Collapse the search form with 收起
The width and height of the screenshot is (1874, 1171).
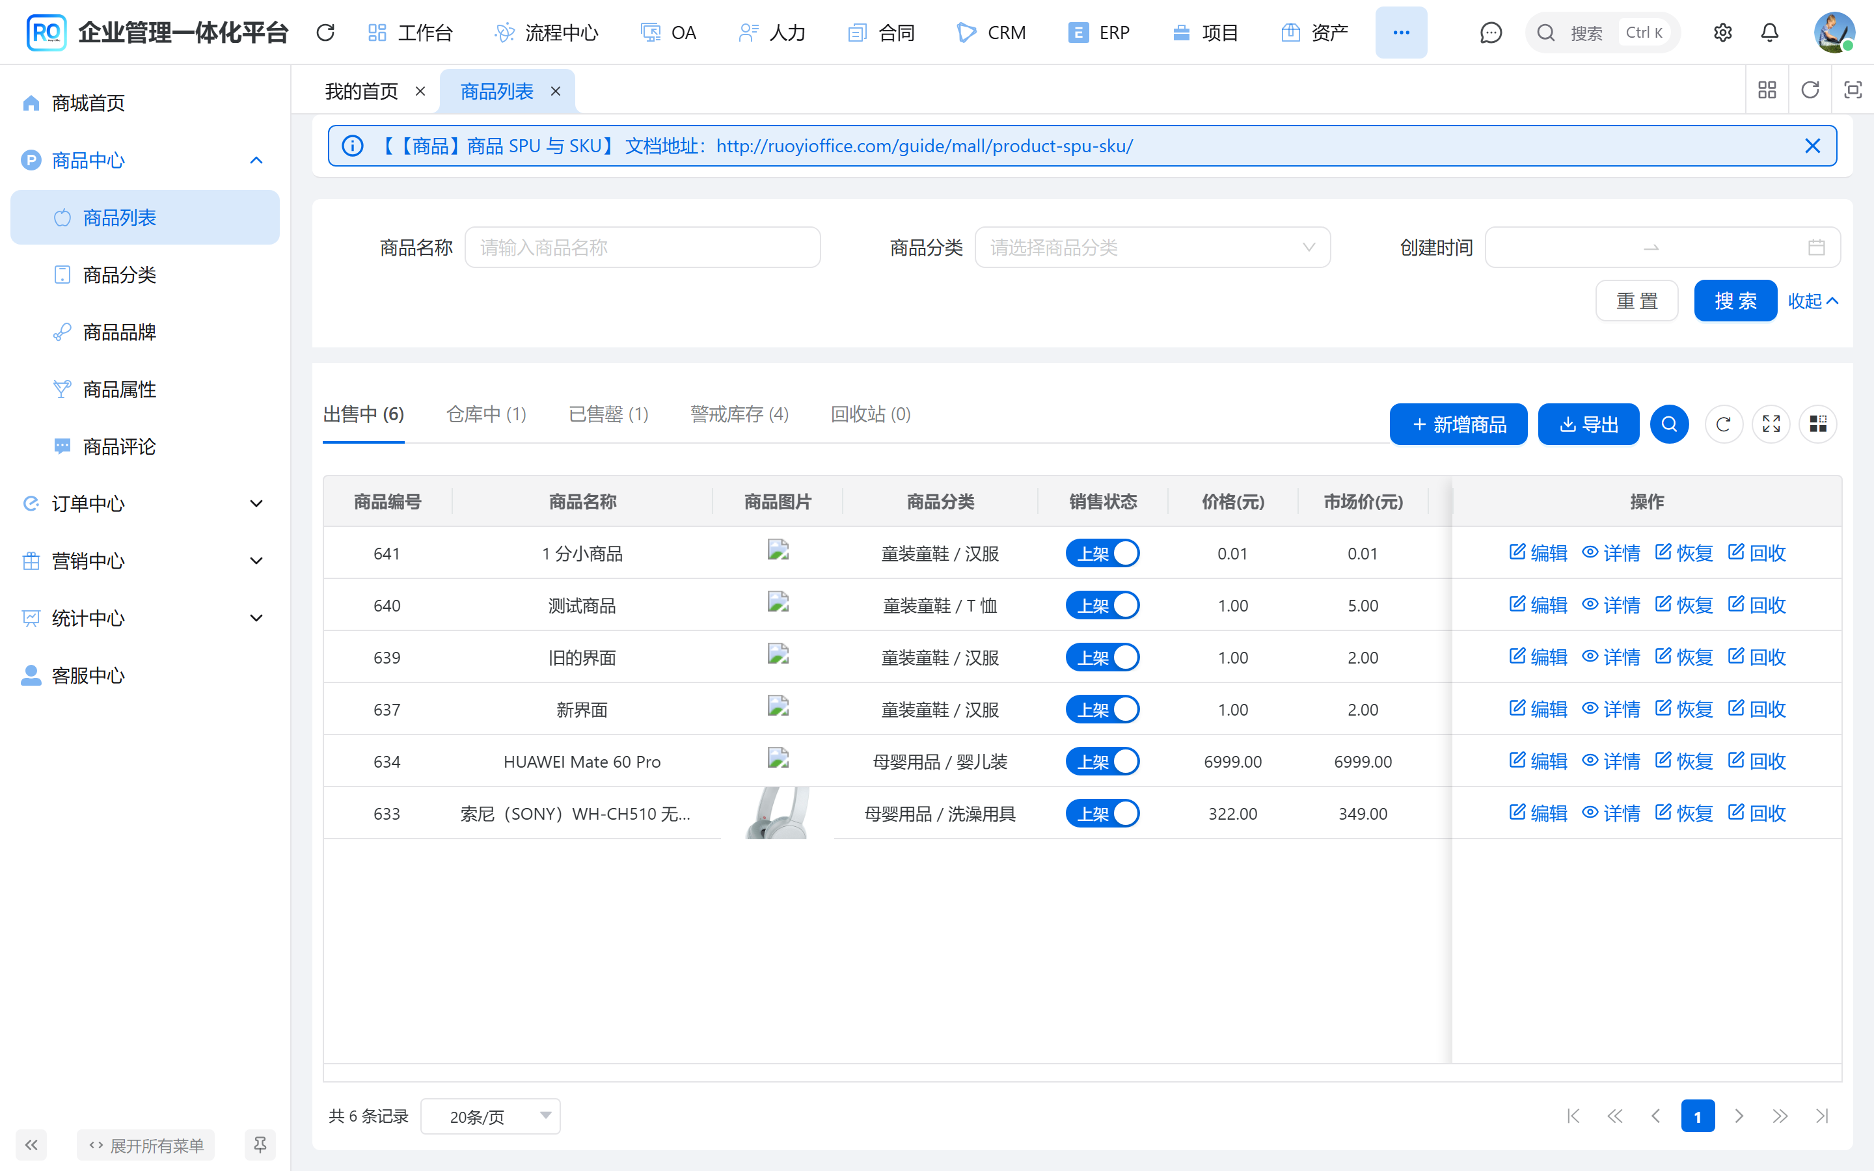[1813, 301]
